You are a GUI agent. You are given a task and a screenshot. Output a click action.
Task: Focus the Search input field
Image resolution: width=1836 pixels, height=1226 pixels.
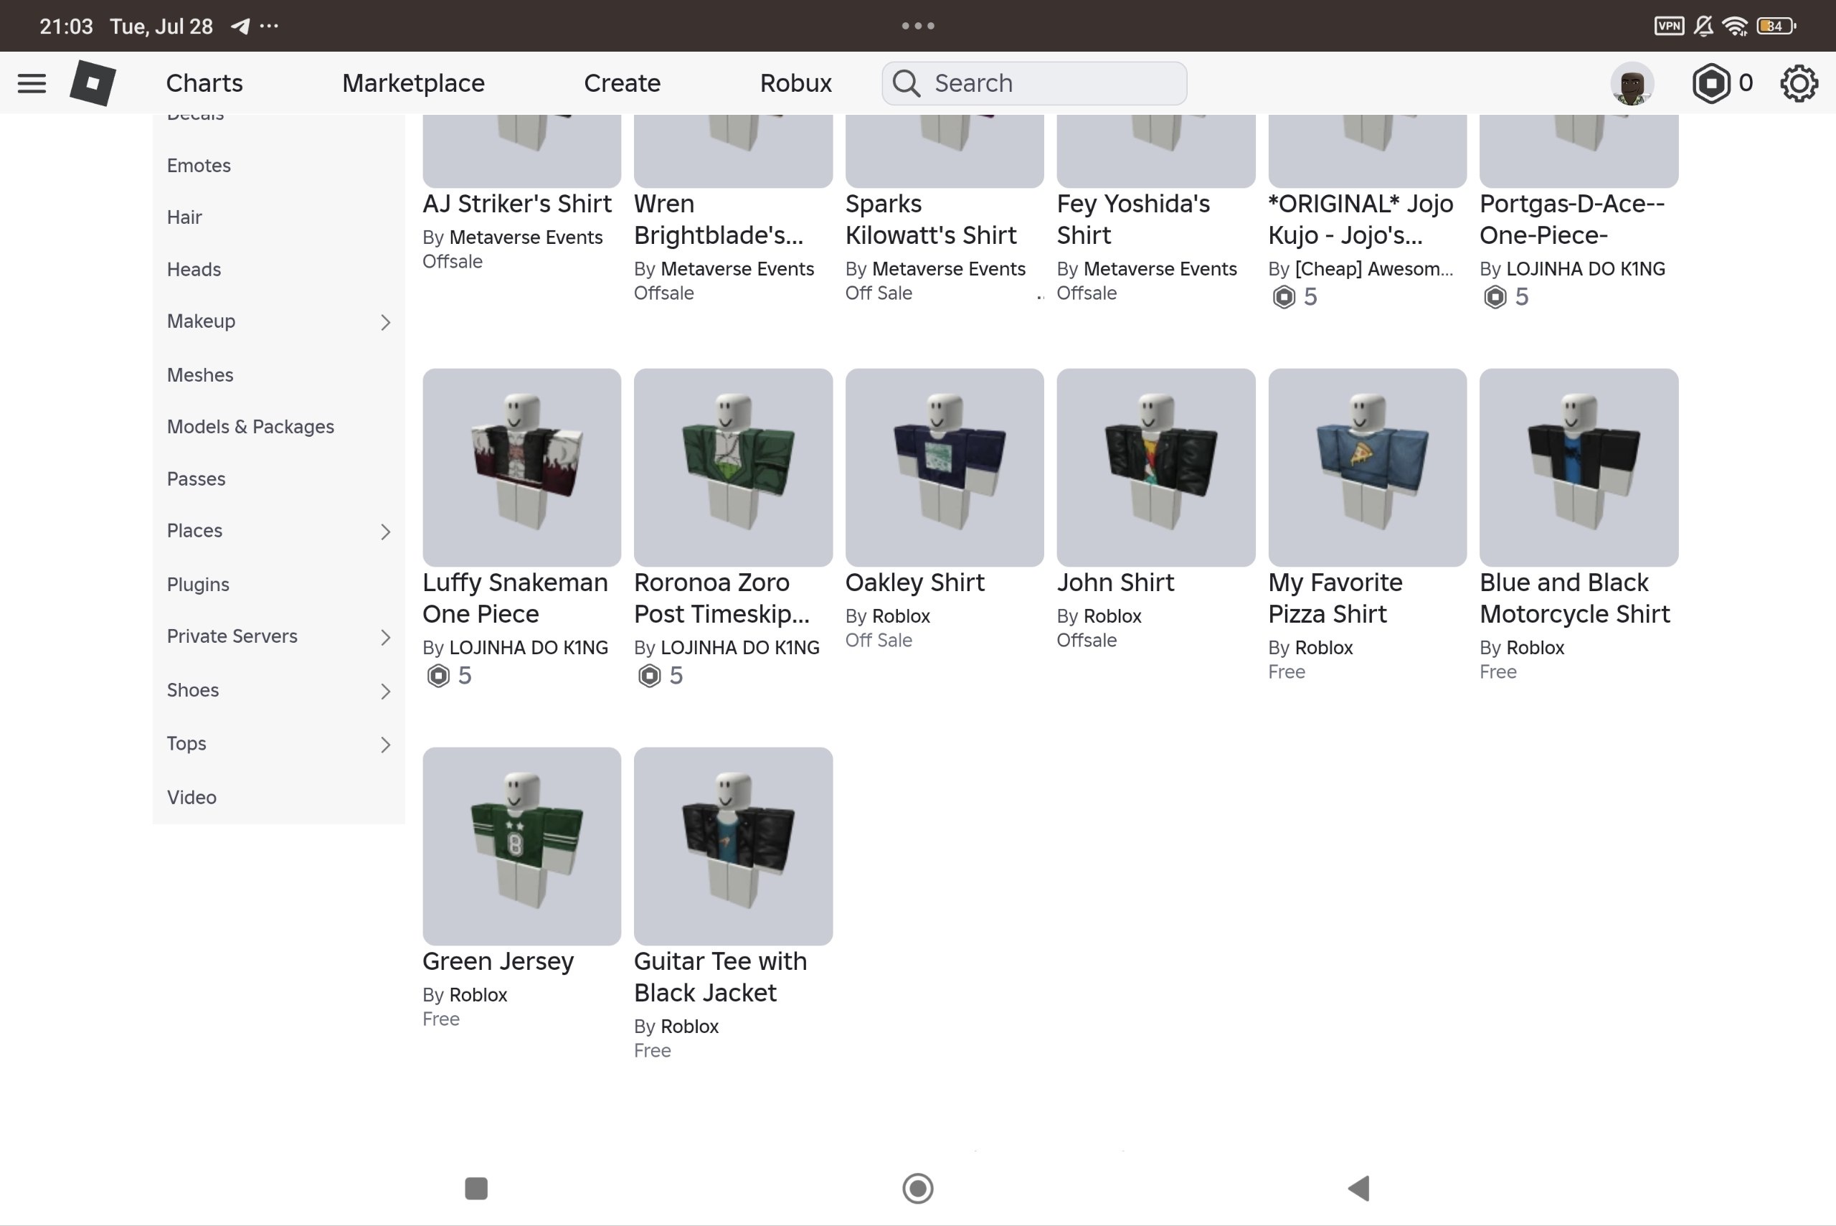click(x=1034, y=83)
